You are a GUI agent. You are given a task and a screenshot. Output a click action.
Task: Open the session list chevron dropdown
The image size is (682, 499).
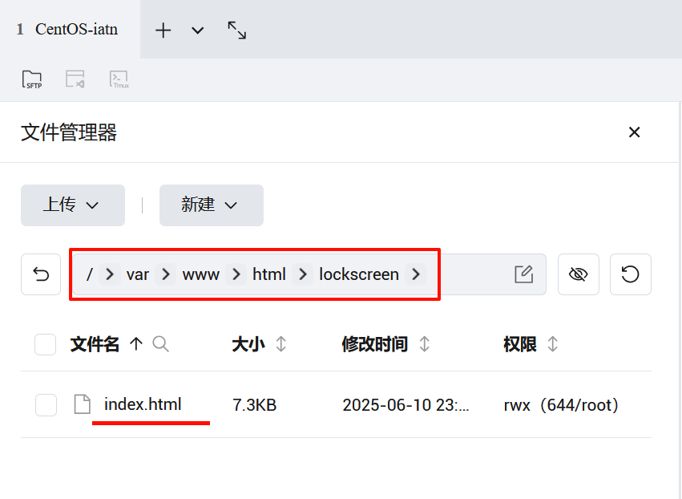pyautogui.click(x=198, y=30)
